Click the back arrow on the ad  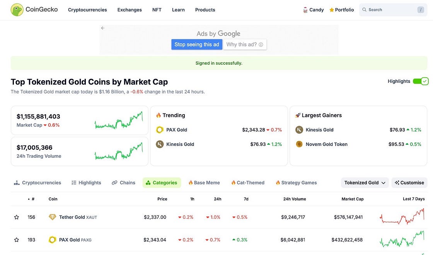point(103,28)
